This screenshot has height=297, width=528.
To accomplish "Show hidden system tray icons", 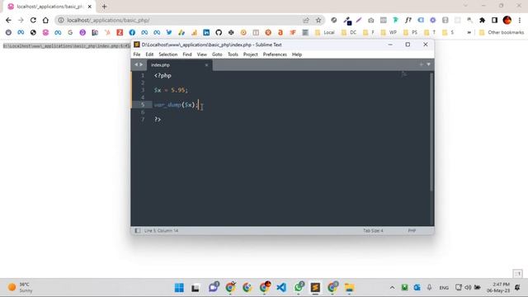I will point(392,288).
